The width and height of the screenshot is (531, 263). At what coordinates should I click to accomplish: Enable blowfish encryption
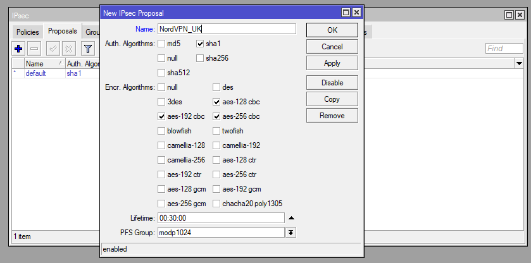click(161, 131)
